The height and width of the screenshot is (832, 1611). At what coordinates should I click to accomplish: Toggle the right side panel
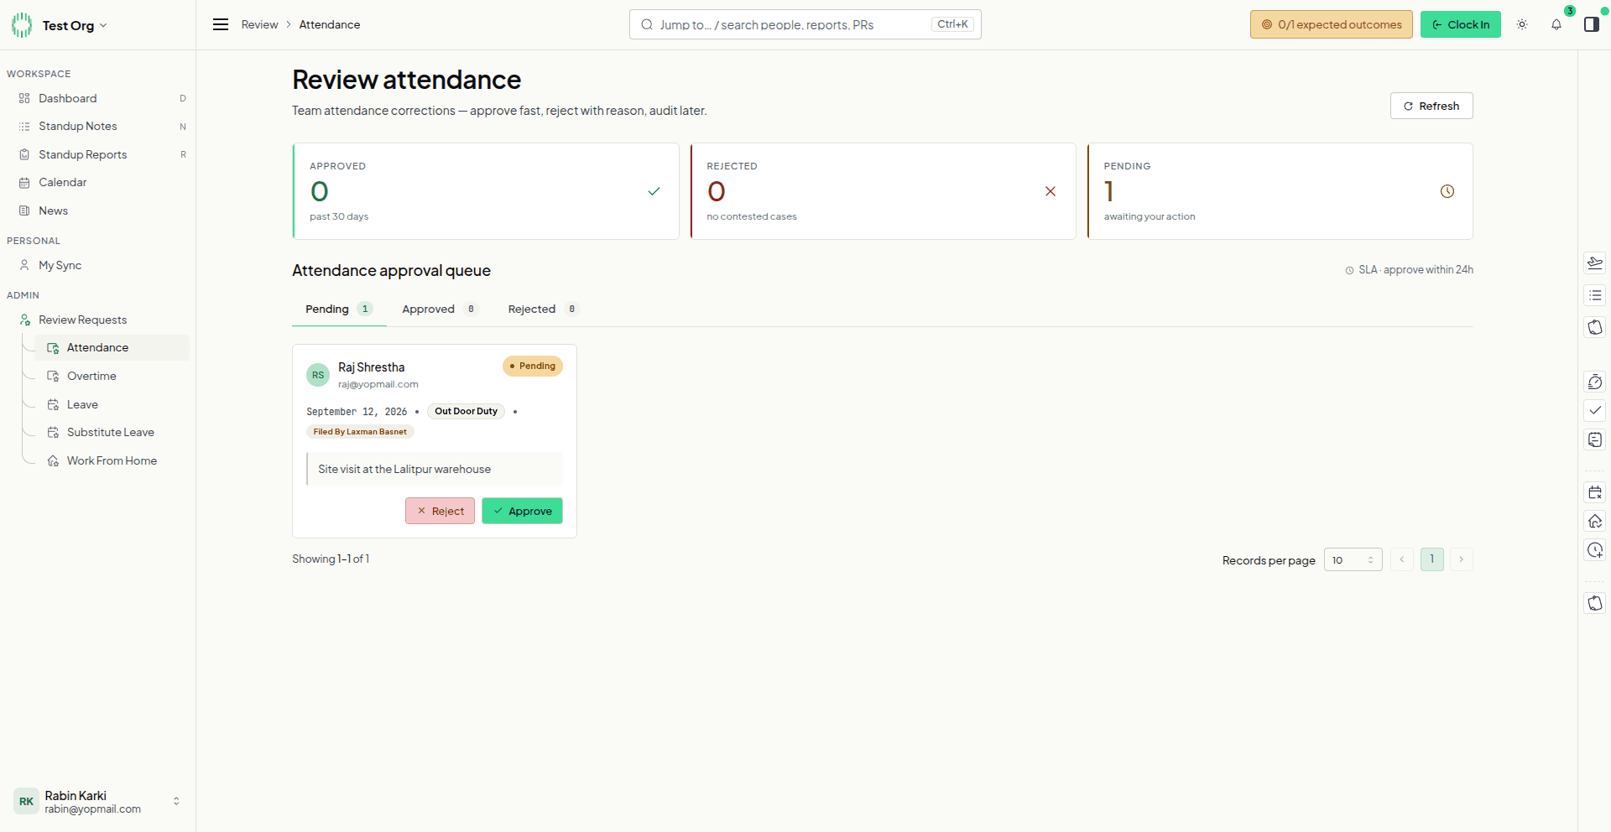tap(1591, 24)
